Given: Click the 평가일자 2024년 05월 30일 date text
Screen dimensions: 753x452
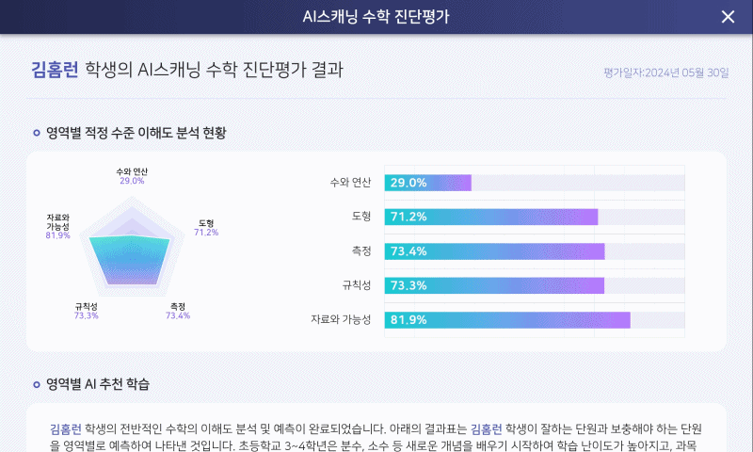Looking at the screenshot, I should [665, 73].
